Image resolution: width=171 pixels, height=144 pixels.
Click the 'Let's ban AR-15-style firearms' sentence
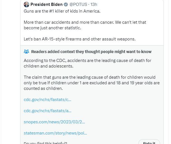tap(80, 39)
